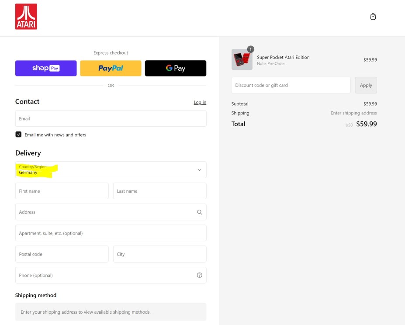Select the City input field

point(159,254)
